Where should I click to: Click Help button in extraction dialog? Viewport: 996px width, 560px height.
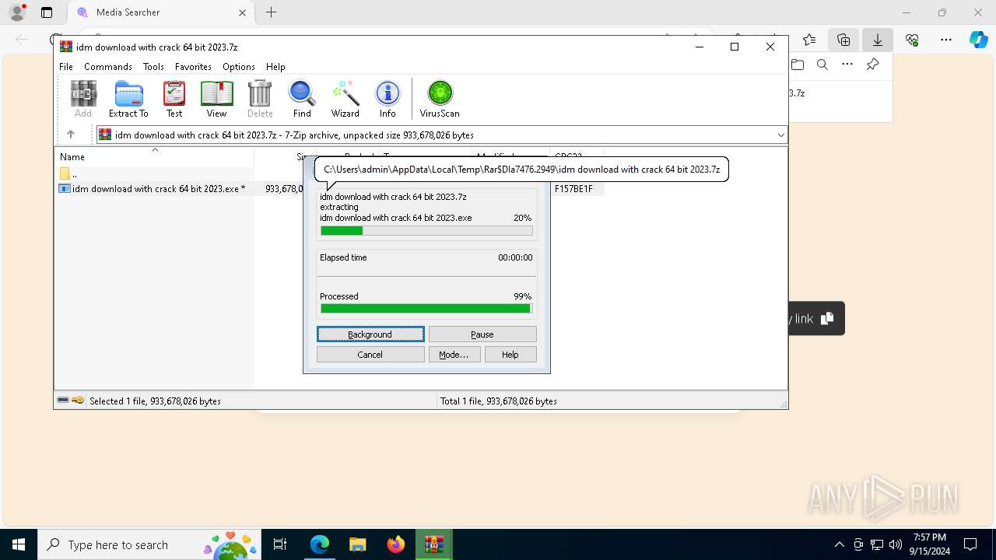click(510, 355)
